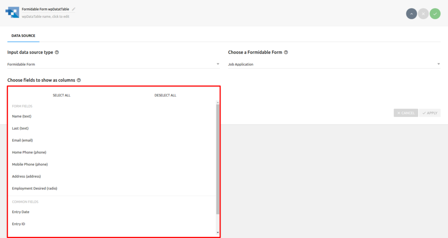Select the Address (address) field
448x238 pixels.
(x=112, y=176)
